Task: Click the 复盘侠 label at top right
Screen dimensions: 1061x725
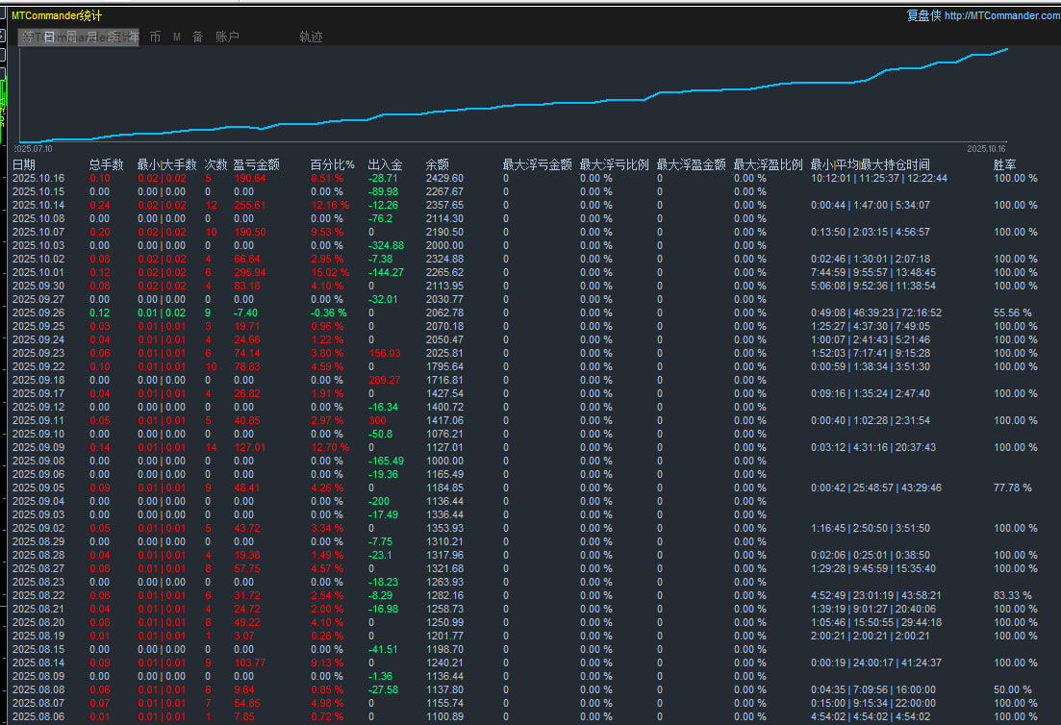Action: [923, 15]
